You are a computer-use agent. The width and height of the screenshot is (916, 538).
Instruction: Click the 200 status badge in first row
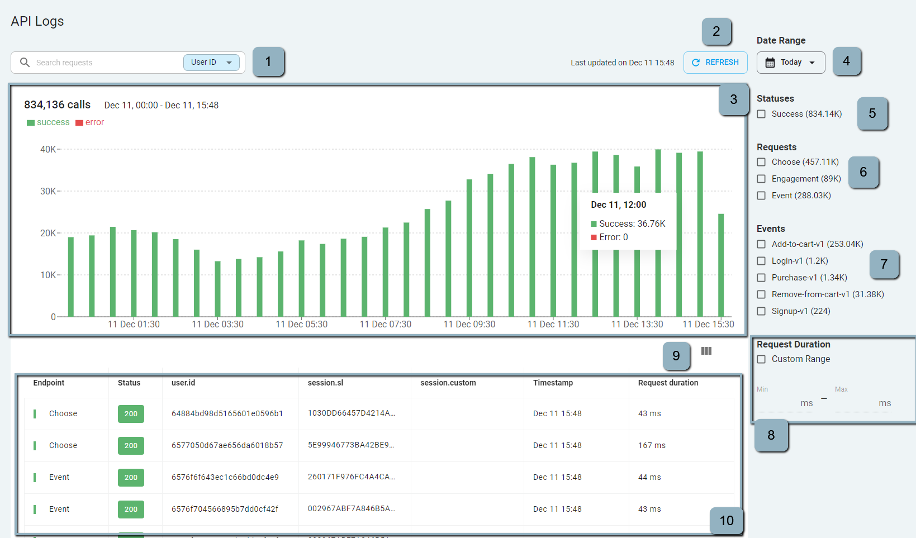pyautogui.click(x=131, y=414)
